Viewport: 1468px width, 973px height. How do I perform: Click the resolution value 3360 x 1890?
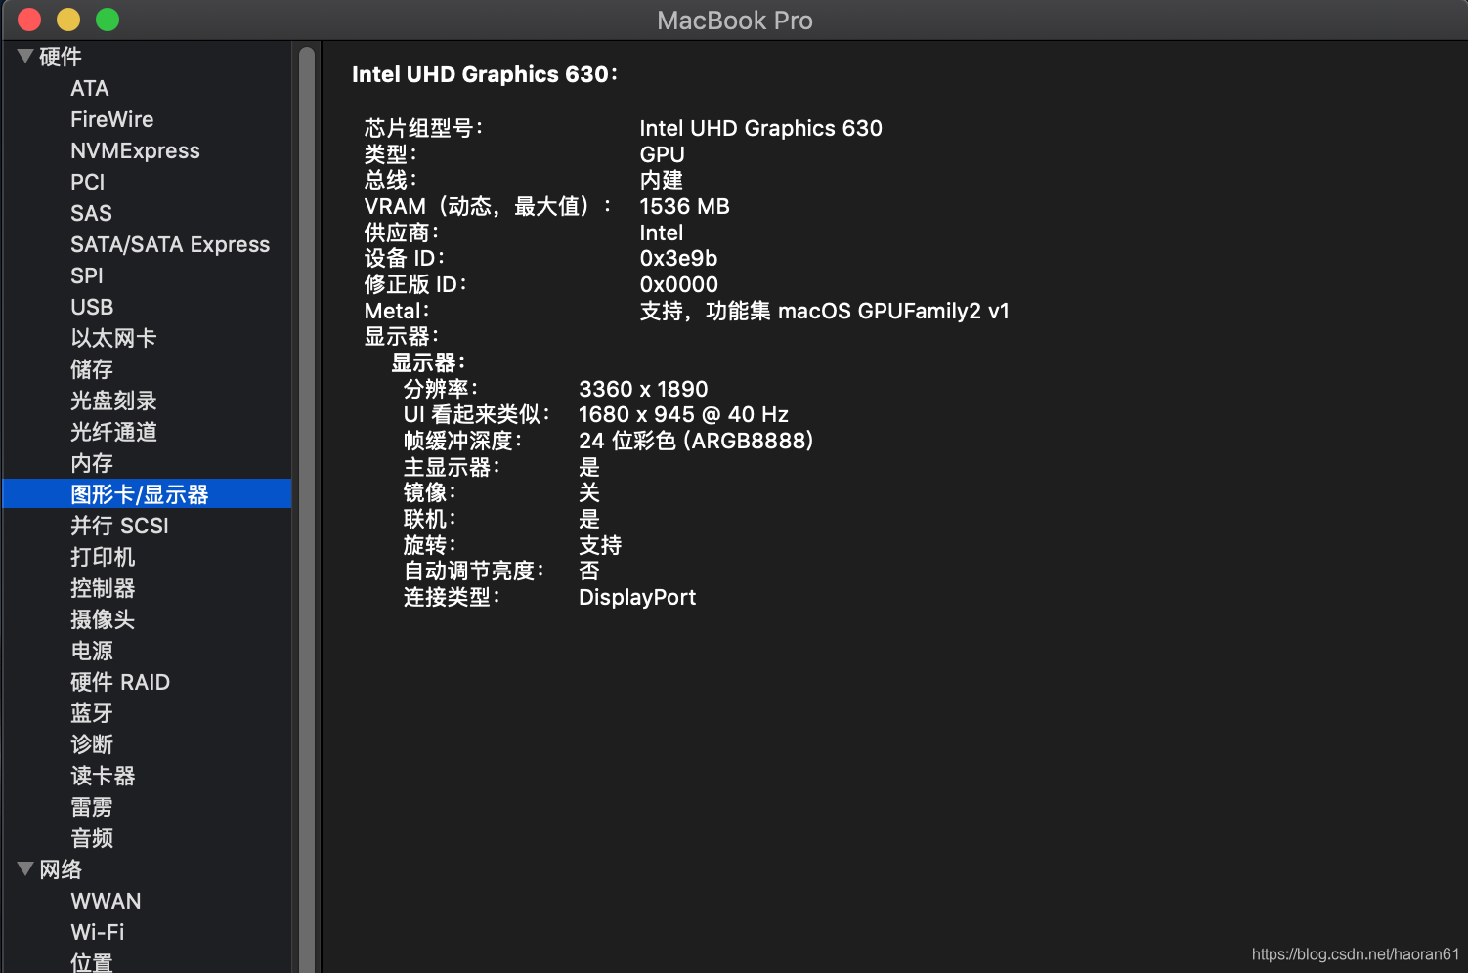click(x=643, y=389)
